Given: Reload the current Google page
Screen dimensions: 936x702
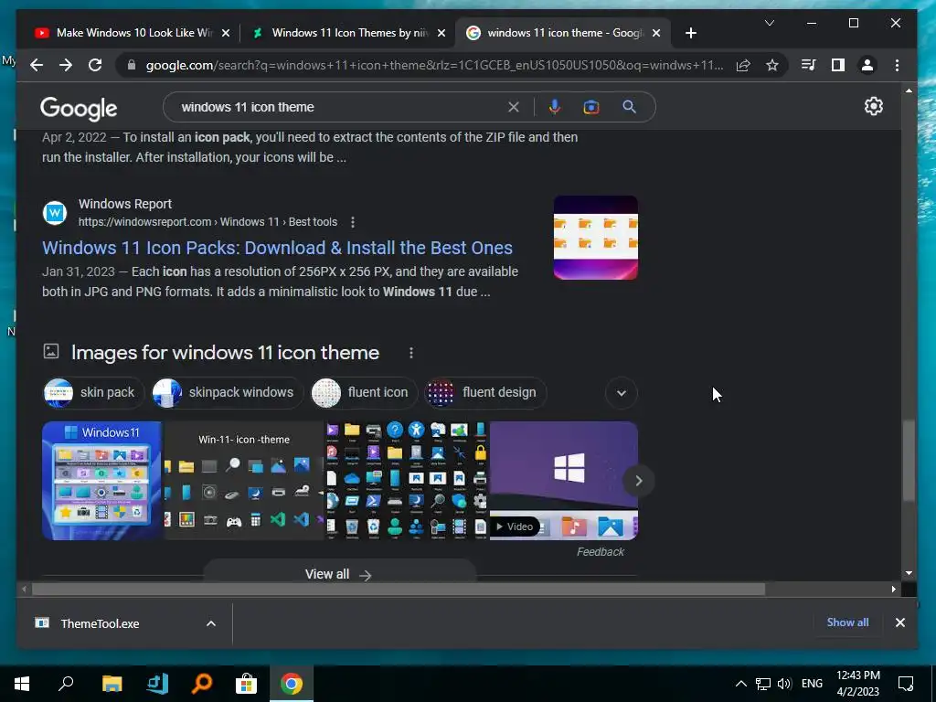Looking at the screenshot, I should coord(95,65).
